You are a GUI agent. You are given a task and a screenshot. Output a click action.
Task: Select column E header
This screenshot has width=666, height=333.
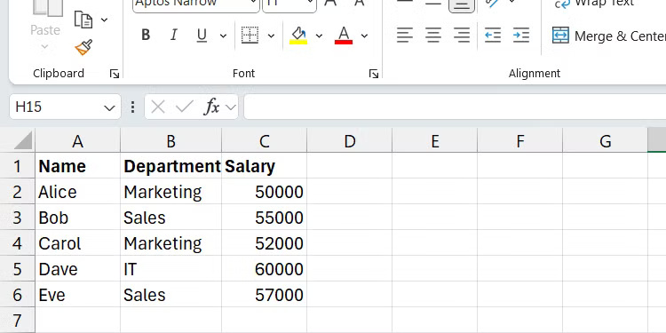435,141
